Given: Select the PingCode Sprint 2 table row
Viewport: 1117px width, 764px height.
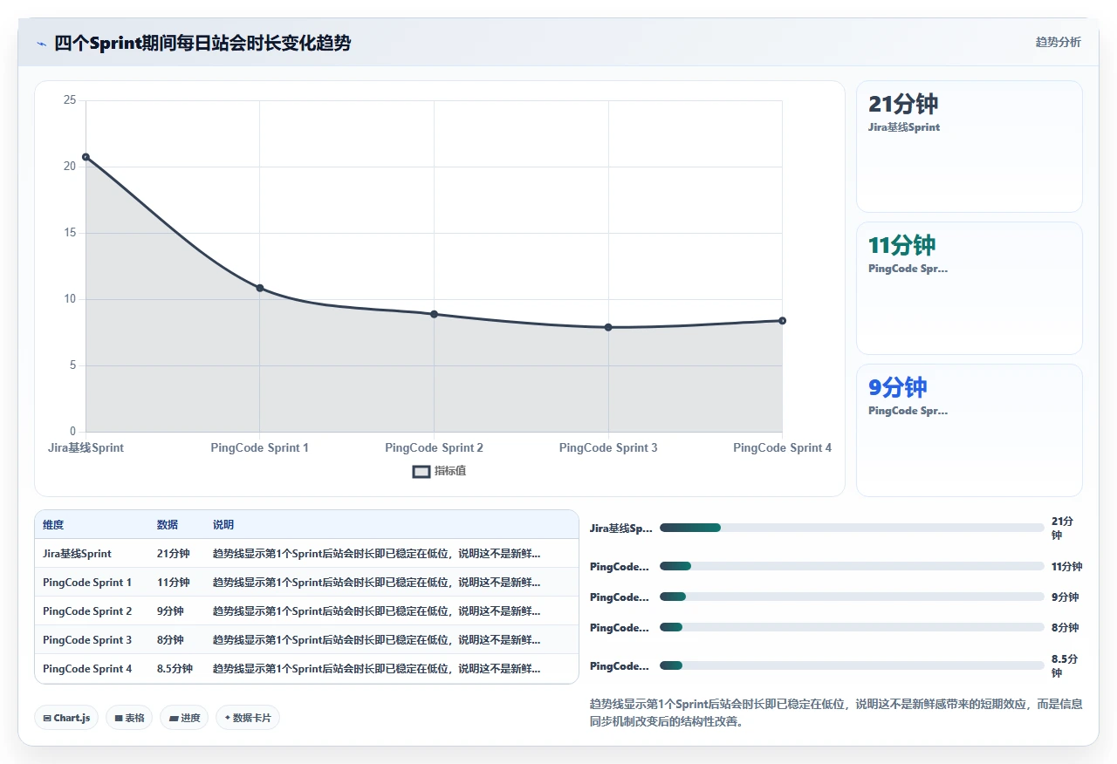Looking at the screenshot, I should click(x=306, y=611).
